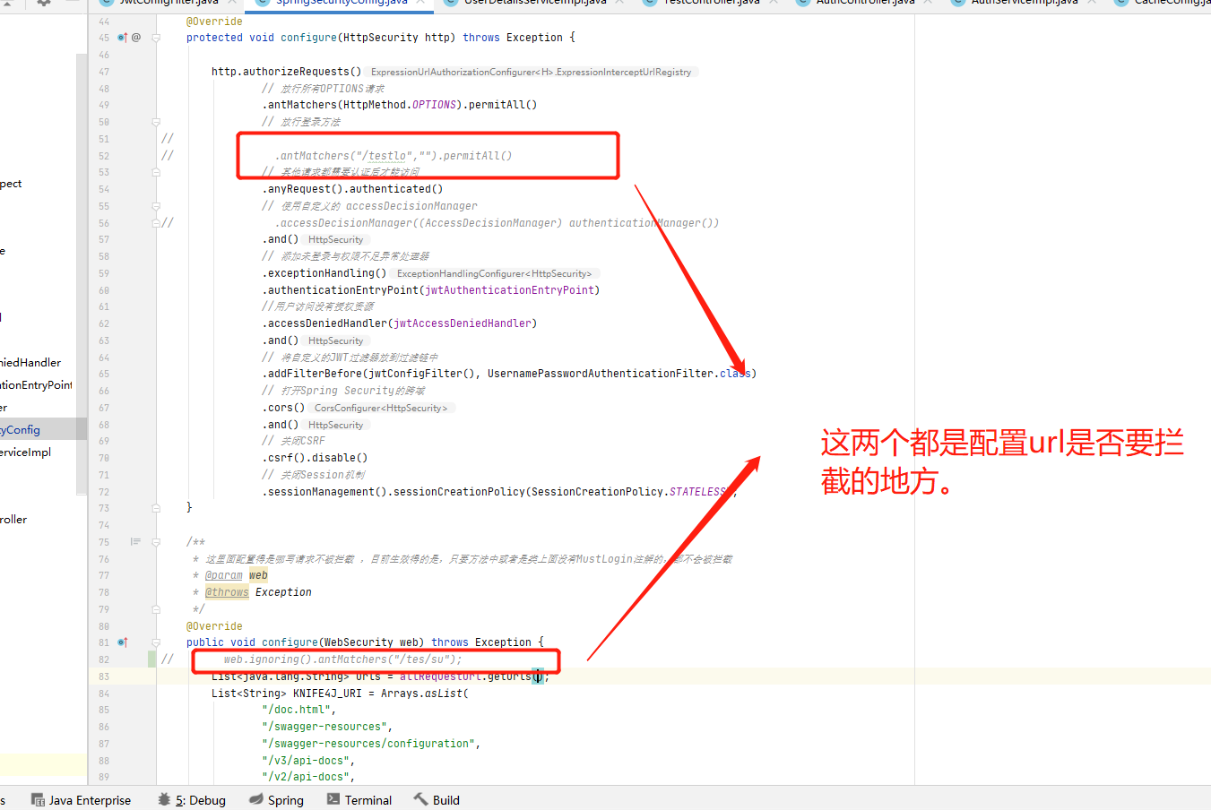Click 'http.authorizeRequests()' on line 47
1211x810 pixels.
(287, 72)
